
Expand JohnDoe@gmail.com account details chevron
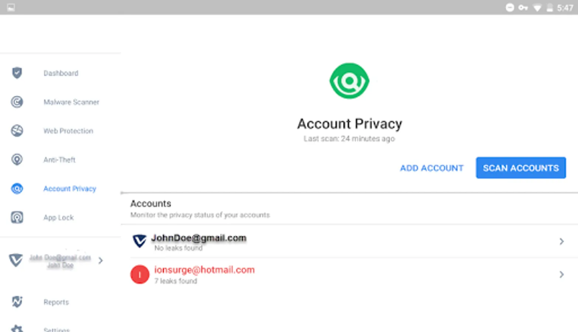[x=561, y=241]
